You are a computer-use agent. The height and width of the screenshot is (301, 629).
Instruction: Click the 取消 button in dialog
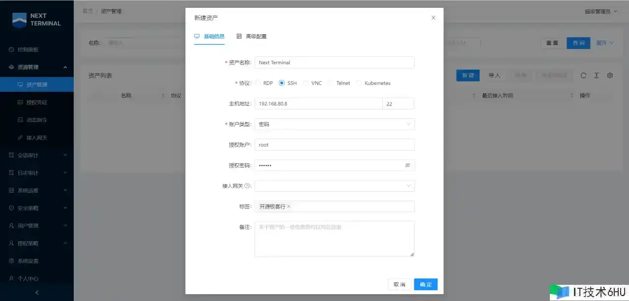(400, 285)
